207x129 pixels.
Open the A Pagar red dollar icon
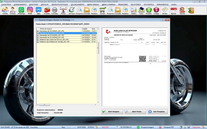tap(156, 11)
